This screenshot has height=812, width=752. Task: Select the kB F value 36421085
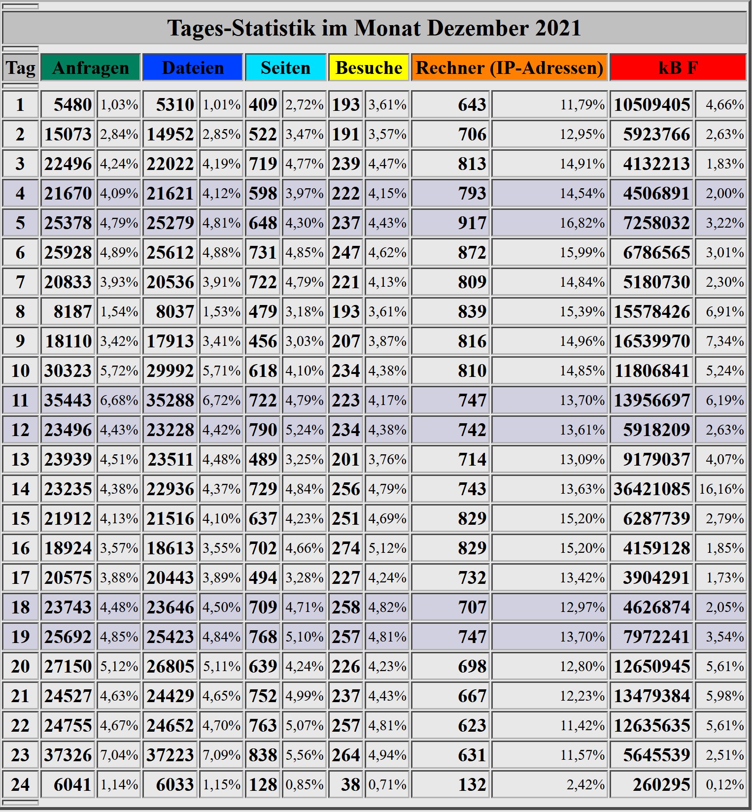coord(652,489)
